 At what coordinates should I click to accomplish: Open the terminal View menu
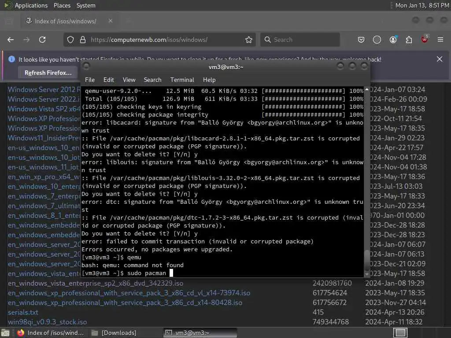(129, 80)
